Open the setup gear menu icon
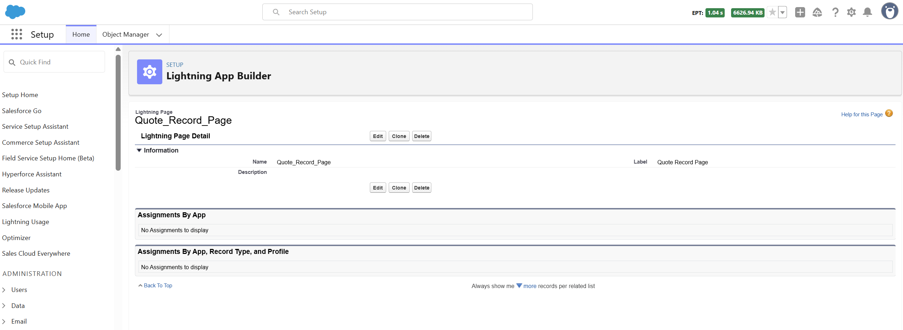This screenshot has width=903, height=330. click(x=851, y=12)
